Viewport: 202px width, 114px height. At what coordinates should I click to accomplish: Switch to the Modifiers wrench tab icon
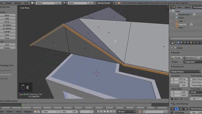pyautogui.click(x=198, y=43)
